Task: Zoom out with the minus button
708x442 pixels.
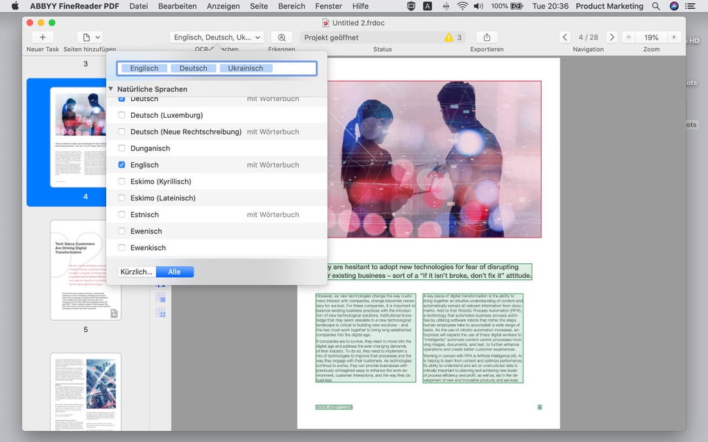Action: pyautogui.click(x=628, y=37)
